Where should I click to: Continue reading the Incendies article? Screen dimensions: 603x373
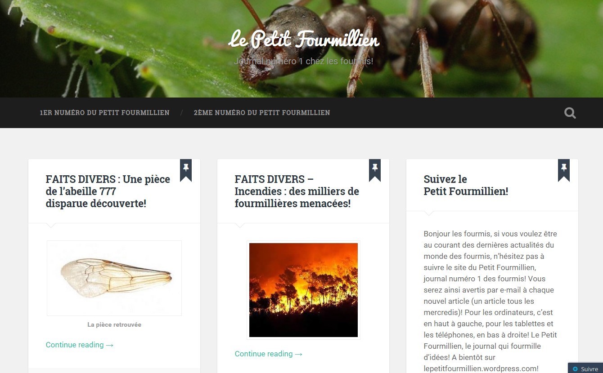pyautogui.click(x=269, y=354)
